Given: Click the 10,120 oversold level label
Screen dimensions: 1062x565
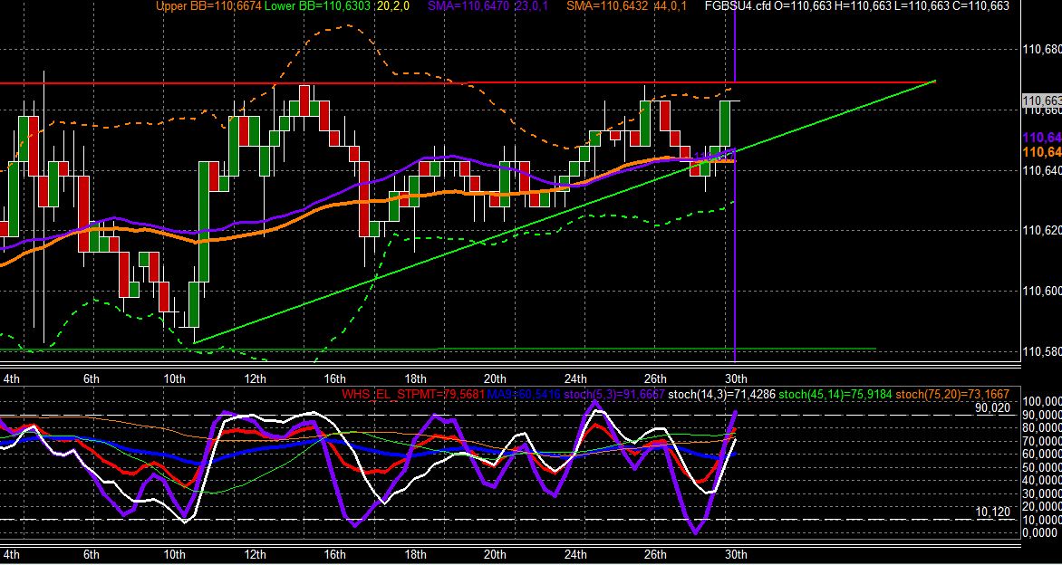Looking at the screenshot, I should coord(993,512).
